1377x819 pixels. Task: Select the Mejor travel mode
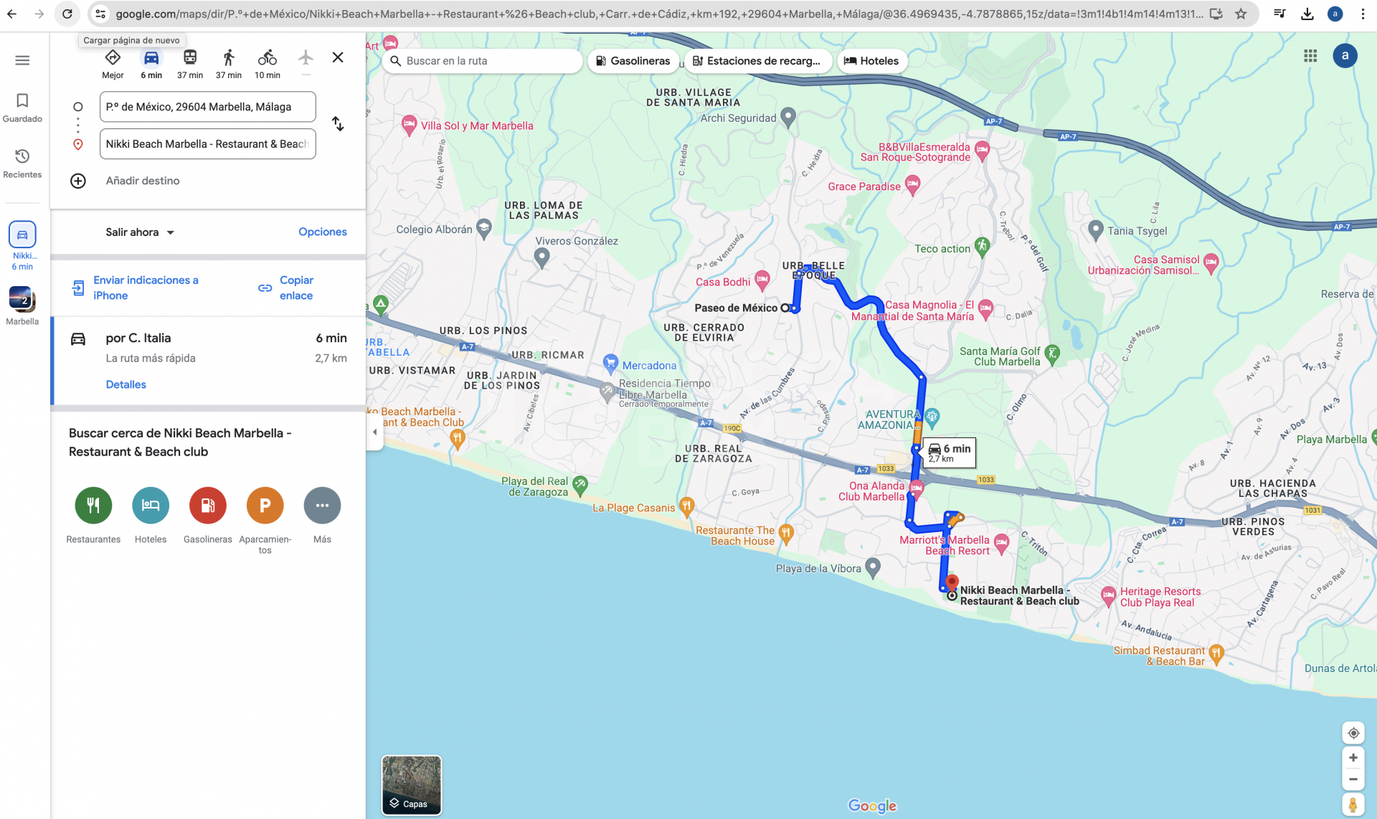113,64
